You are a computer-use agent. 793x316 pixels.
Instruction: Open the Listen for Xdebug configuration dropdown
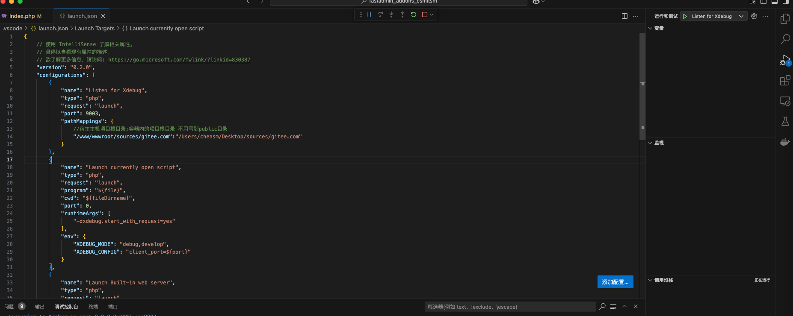click(x=741, y=16)
